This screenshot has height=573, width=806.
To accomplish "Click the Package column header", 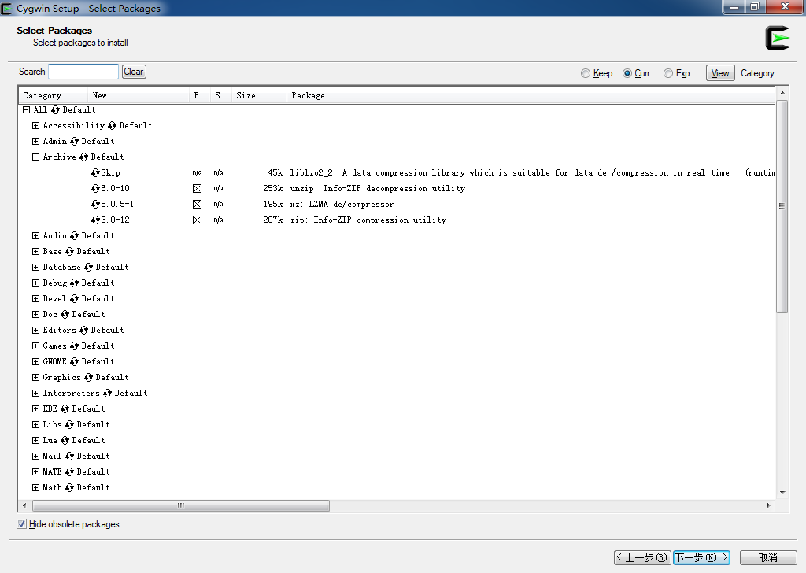I will pos(531,95).
